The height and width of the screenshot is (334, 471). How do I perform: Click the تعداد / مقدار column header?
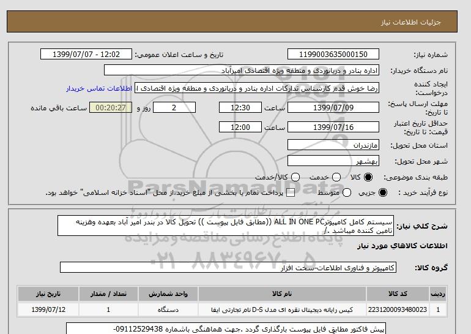[x=108, y=294]
